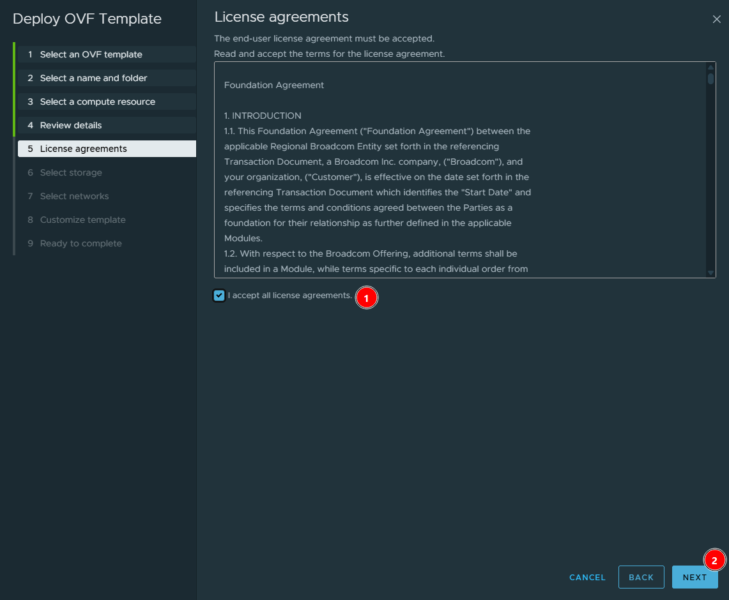Click license text scrollbar up arrow
Image resolution: width=729 pixels, height=600 pixels.
tap(710, 67)
